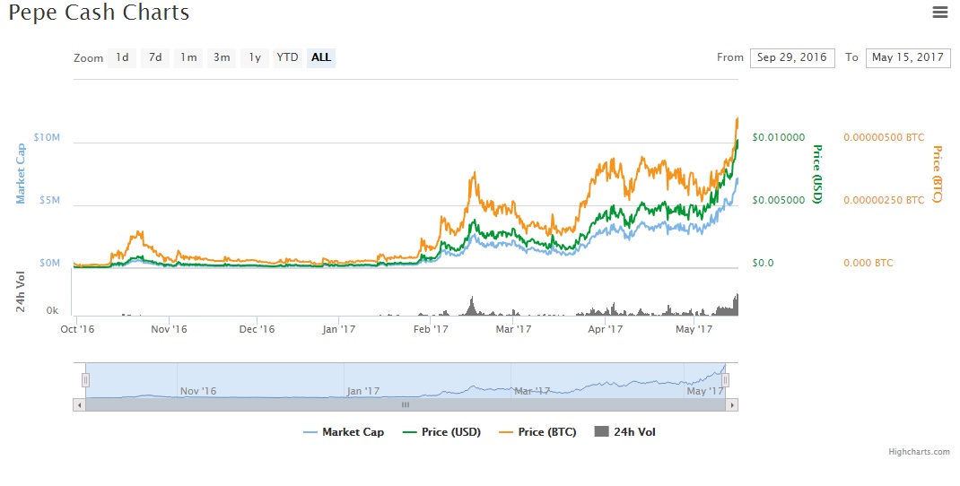
Task: Click the Apr '17 x-axis label
Action: pos(605,329)
